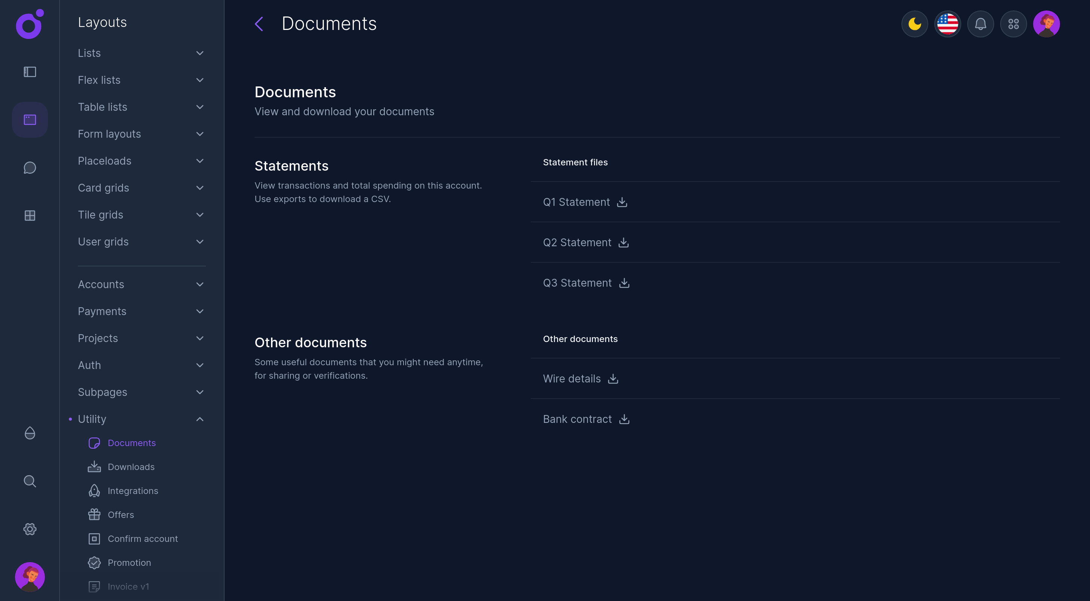Click the Wire details download icon
This screenshot has width=1090, height=601.
613,379
